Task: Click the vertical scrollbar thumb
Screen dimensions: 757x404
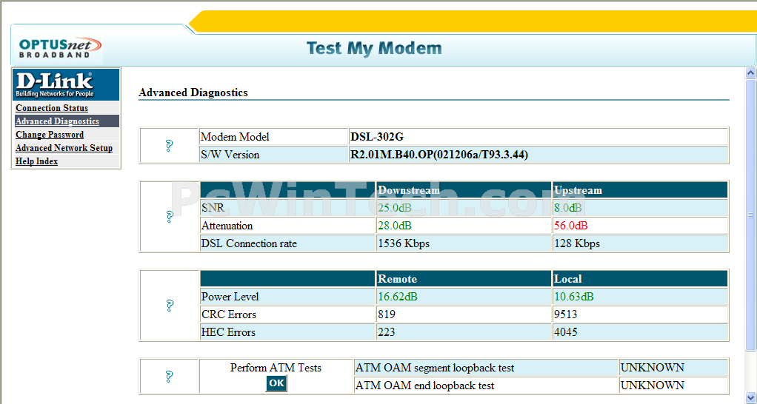Action: [x=750, y=215]
